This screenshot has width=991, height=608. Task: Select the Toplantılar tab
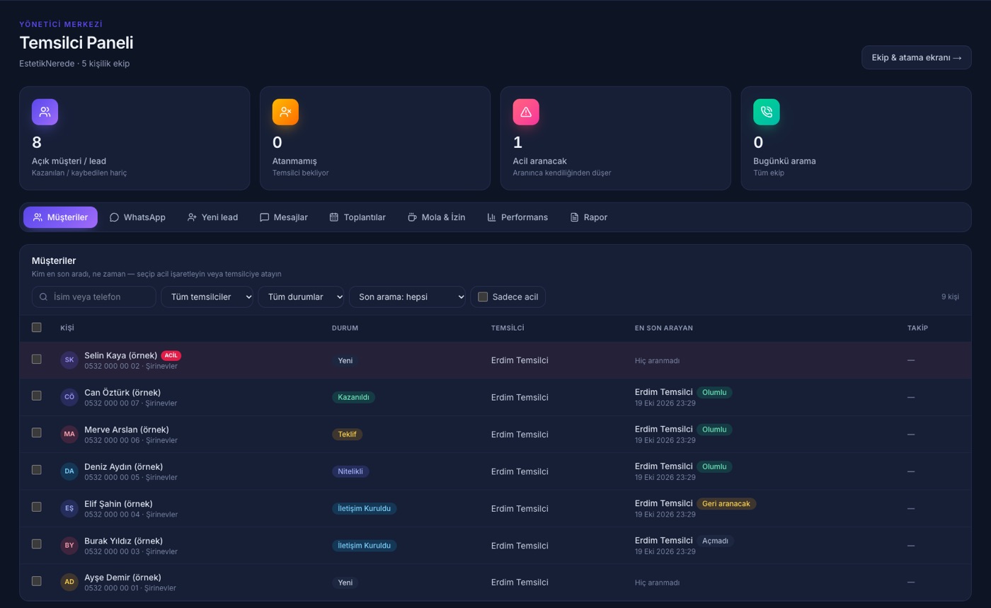[357, 217]
